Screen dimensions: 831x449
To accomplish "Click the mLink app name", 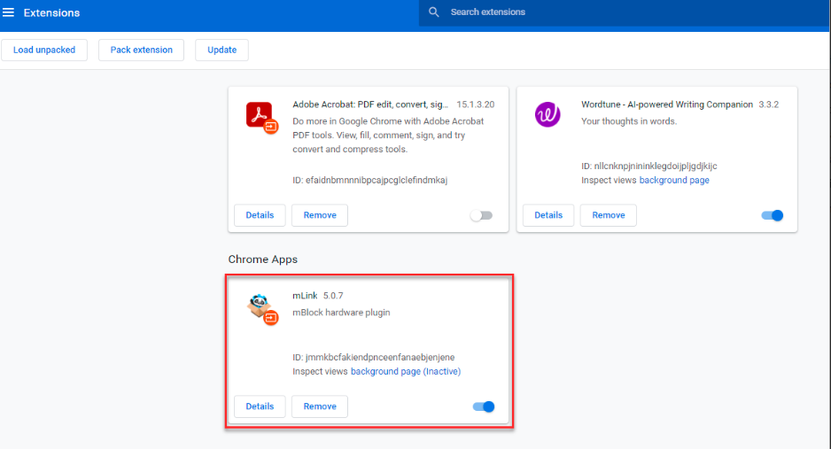I will click(x=305, y=296).
